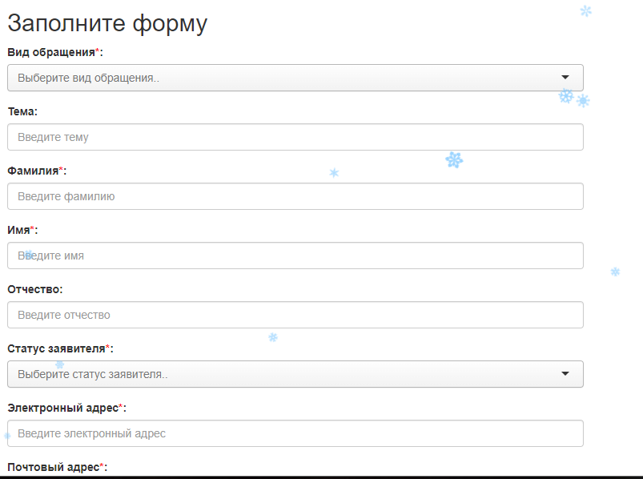Viewport: 643px width, 479px height.
Task: Select the 'Тема:' label
Action: pyautogui.click(x=22, y=111)
